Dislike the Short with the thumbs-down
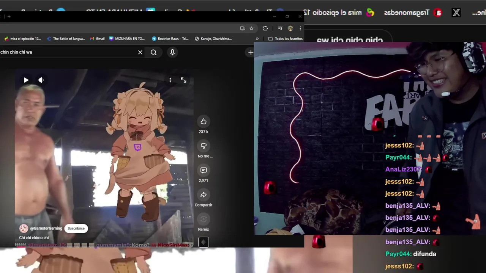The image size is (486, 273). [204, 146]
